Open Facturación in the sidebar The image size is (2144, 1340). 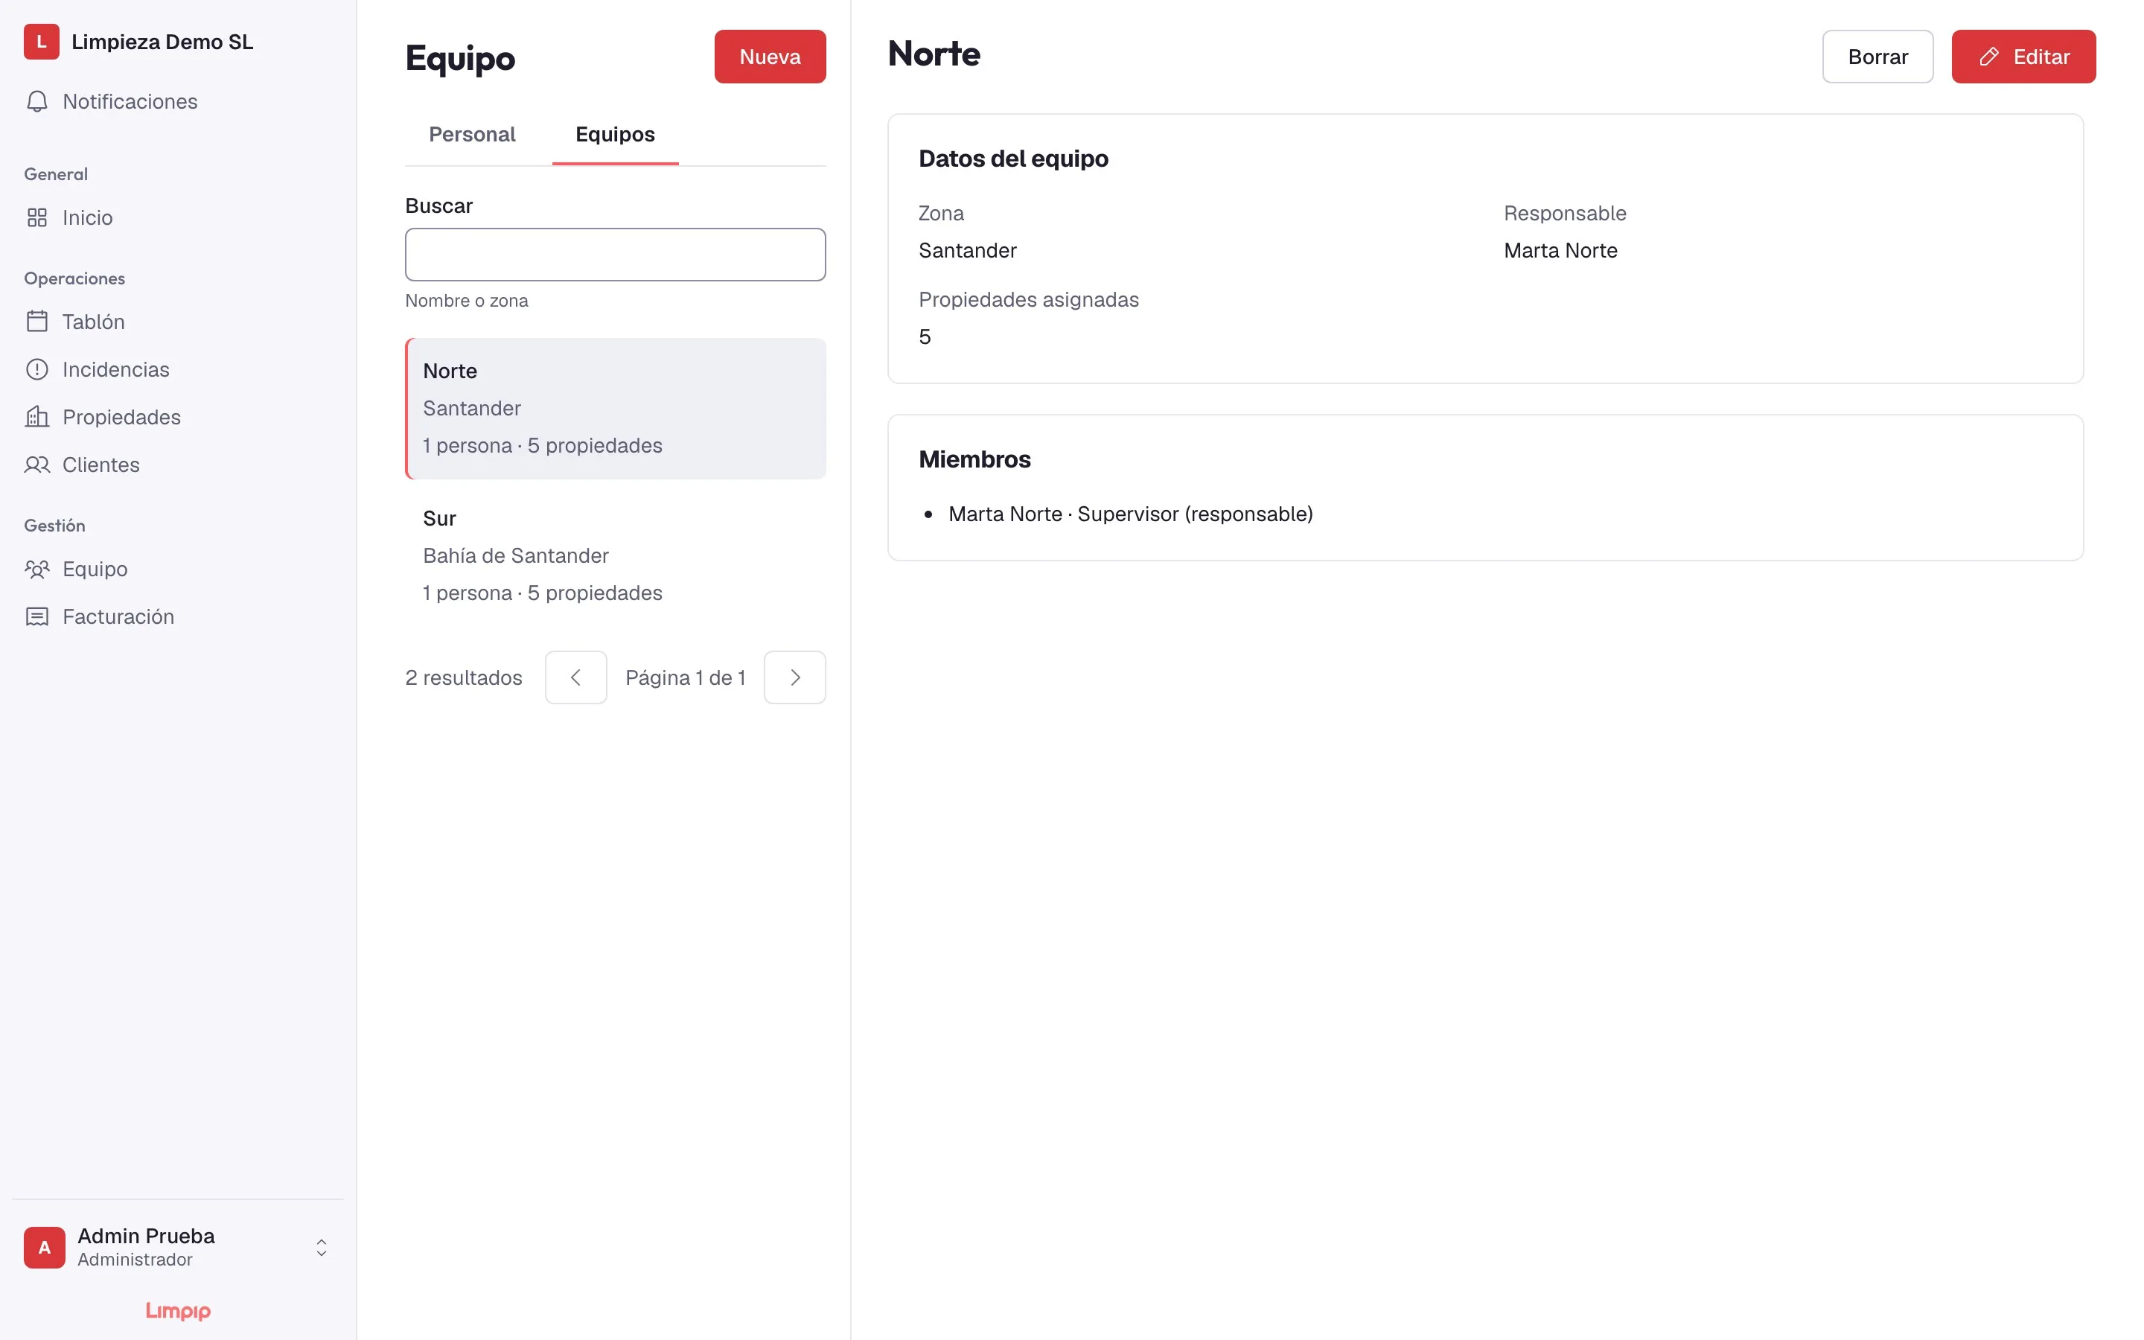pos(177,617)
